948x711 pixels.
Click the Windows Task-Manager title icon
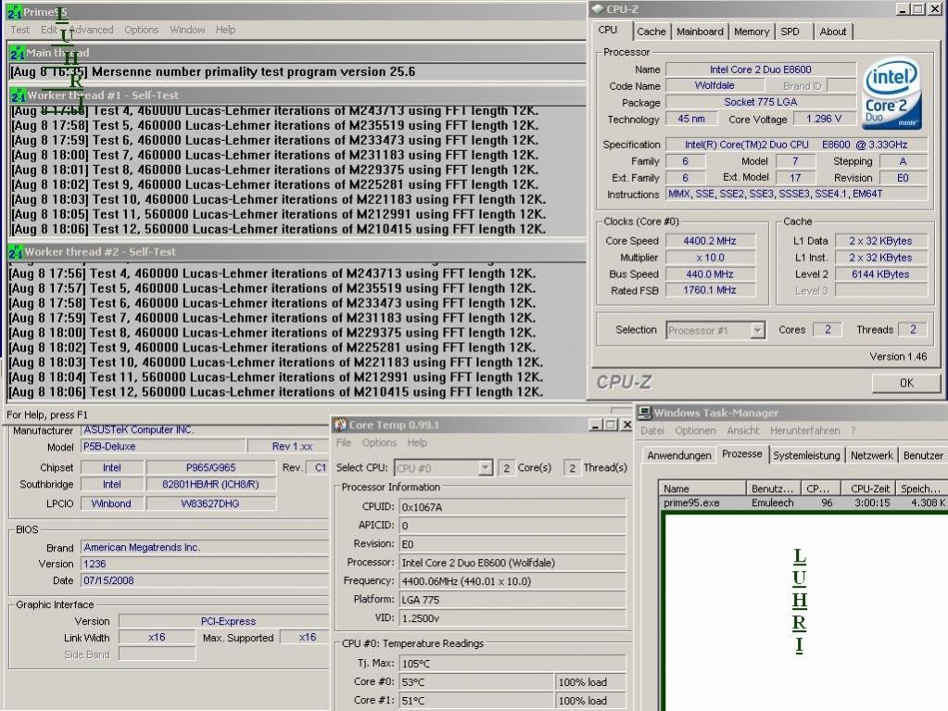point(644,413)
